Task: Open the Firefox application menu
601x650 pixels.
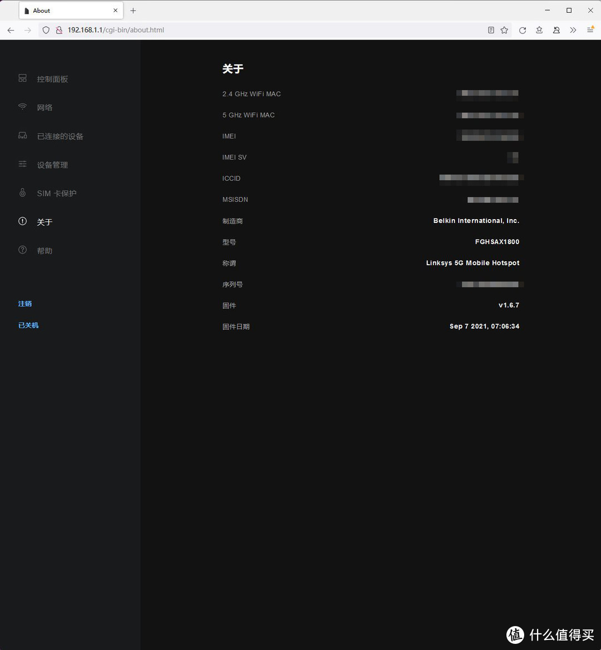Action: pyautogui.click(x=590, y=30)
